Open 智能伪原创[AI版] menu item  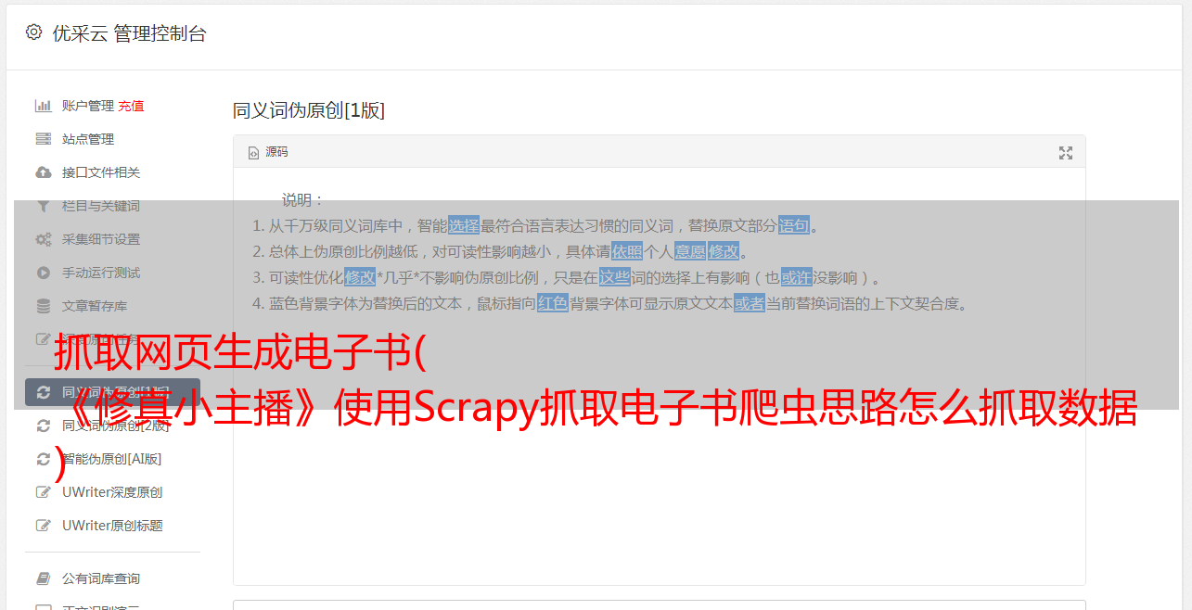(x=112, y=459)
